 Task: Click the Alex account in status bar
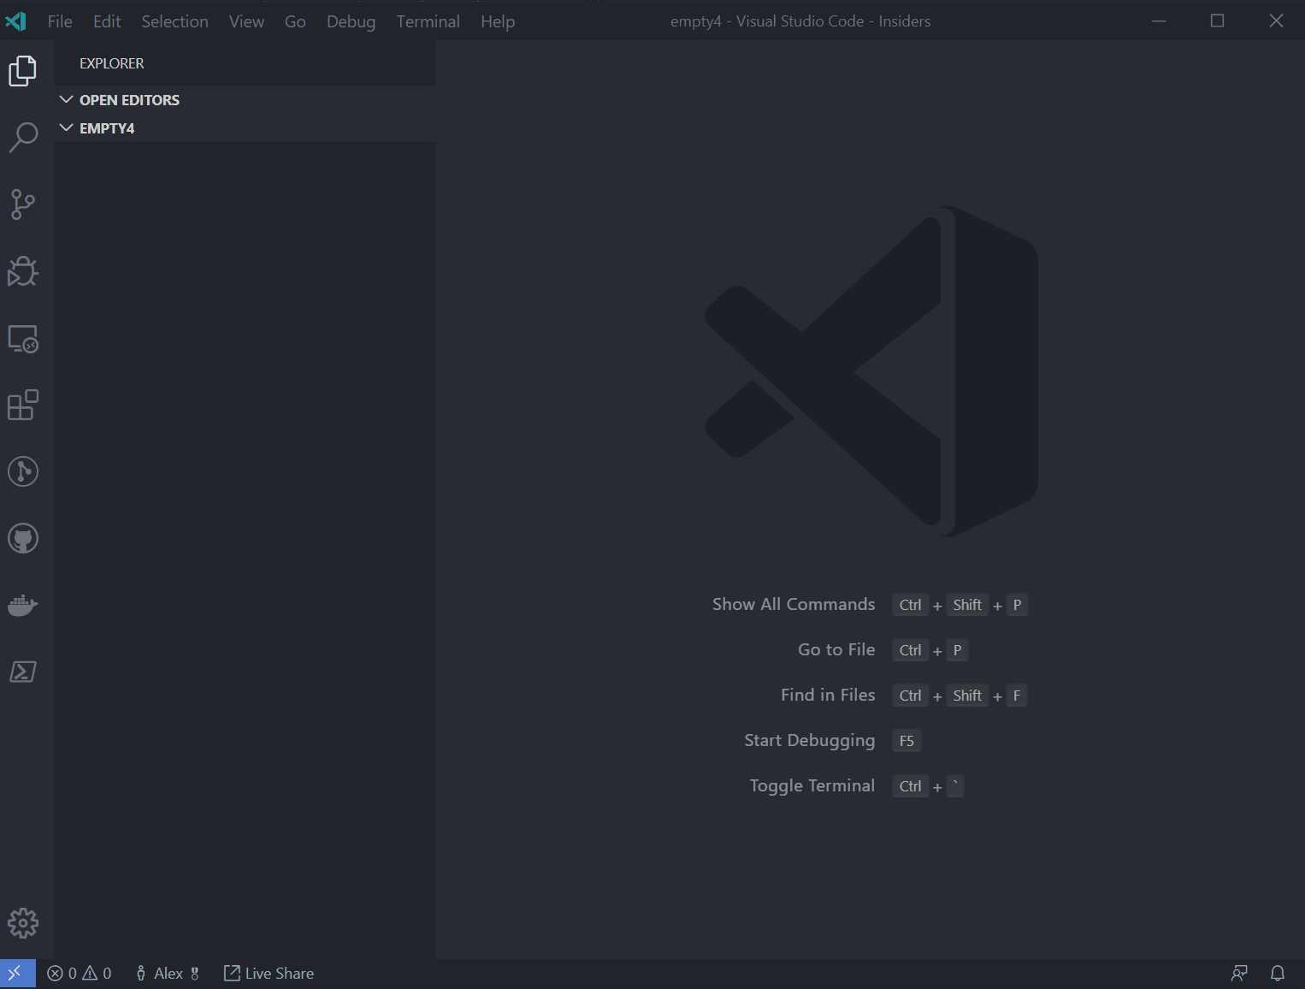click(x=168, y=973)
